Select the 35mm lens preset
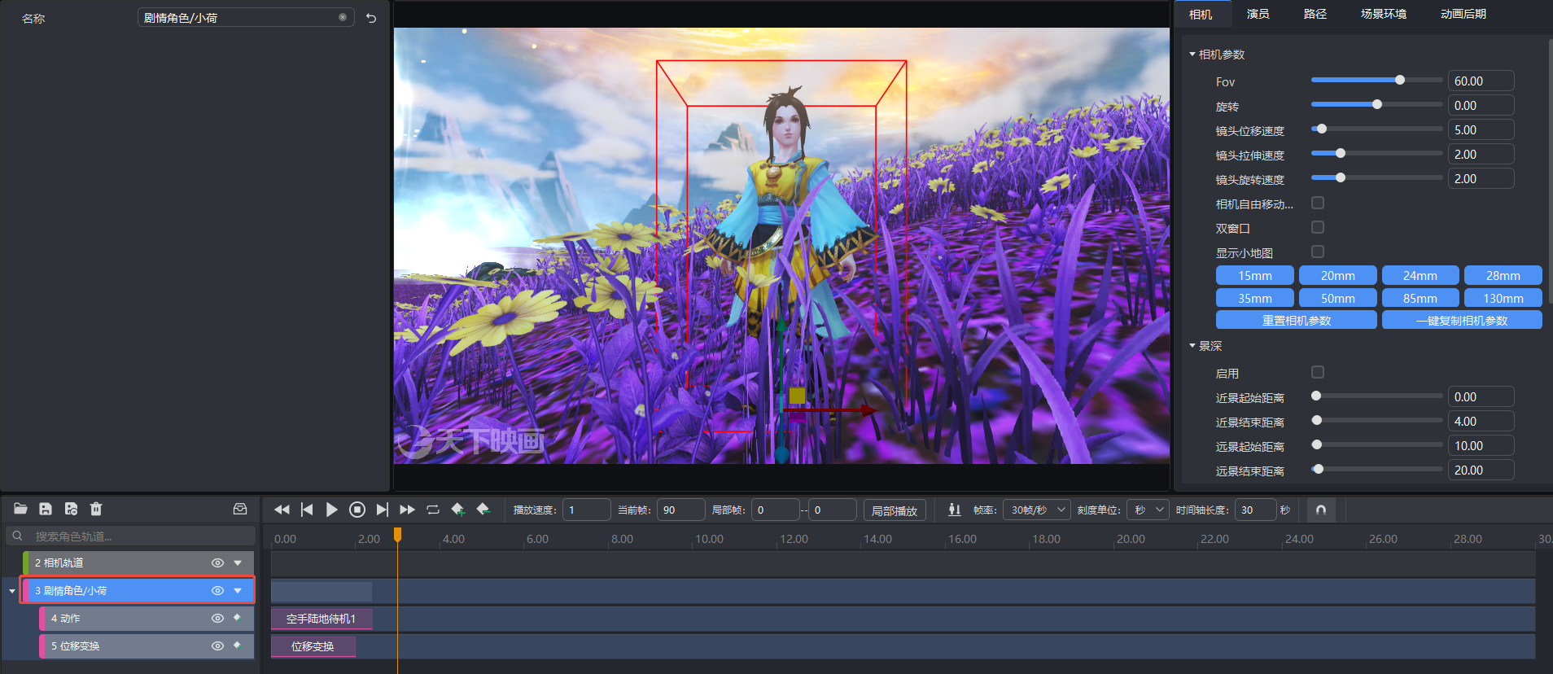The image size is (1553, 674). pyautogui.click(x=1255, y=298)
